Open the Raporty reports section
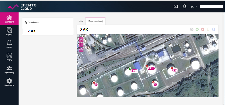 [9, 32]
